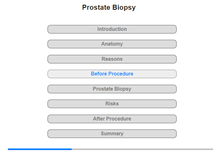Open the highlighted Before Procedure section
Viewport: 221px width, 151px height.
point(112,74)
